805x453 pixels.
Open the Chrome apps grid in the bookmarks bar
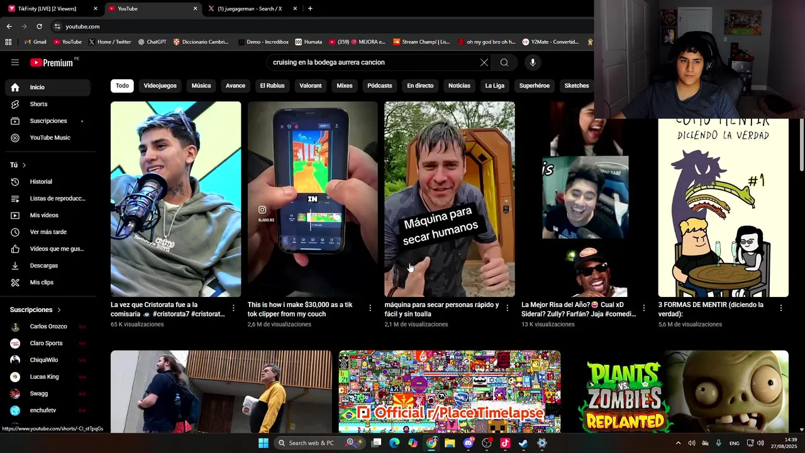coord(8,42)
